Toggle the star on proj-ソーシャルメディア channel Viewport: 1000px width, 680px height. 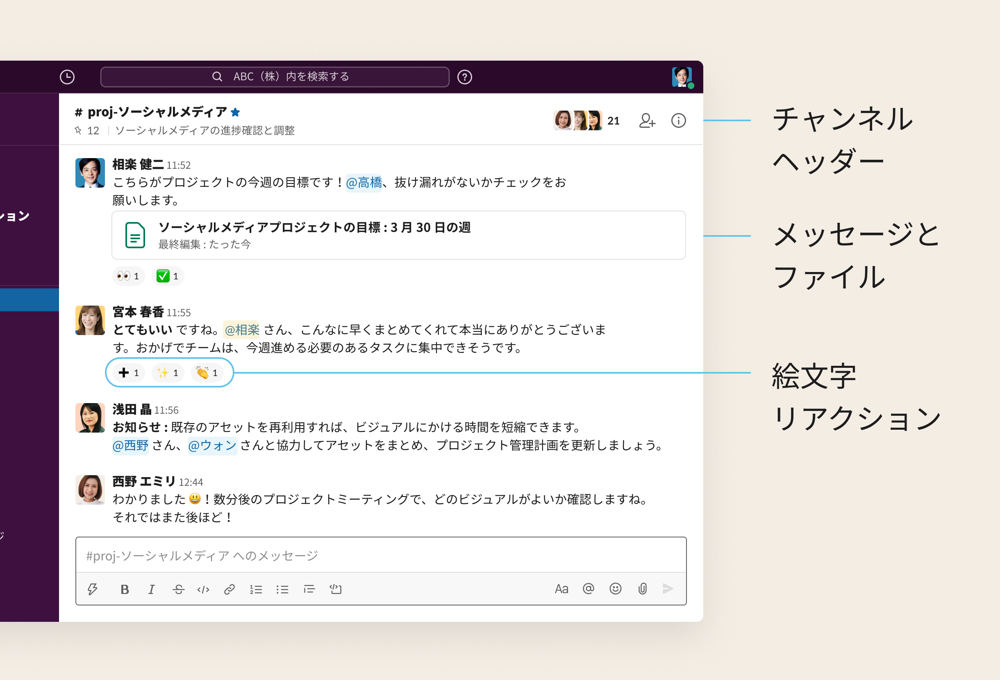[x=235, y=112]
